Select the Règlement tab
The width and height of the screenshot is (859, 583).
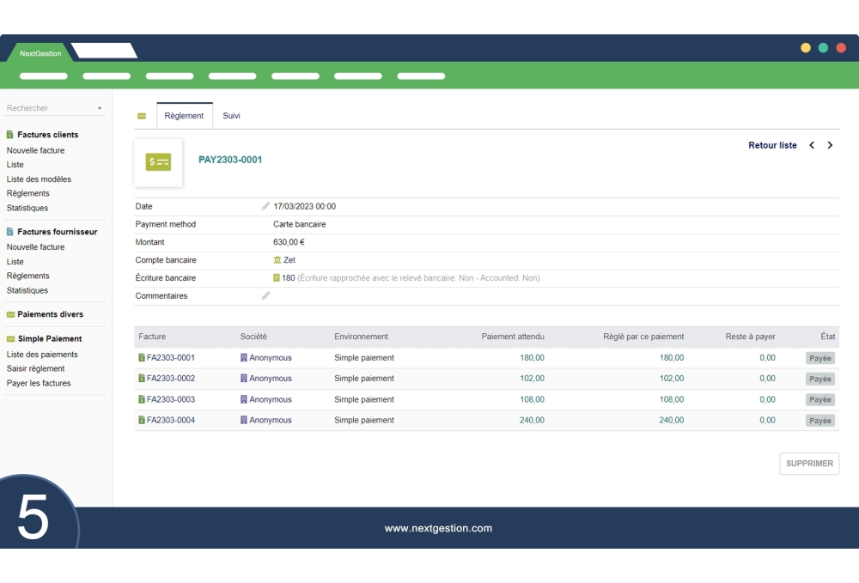click(184, 116)
